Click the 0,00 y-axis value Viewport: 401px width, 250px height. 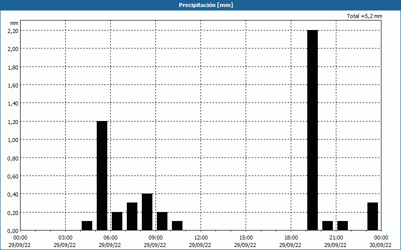pyautogui.click(x=13, y=231)
